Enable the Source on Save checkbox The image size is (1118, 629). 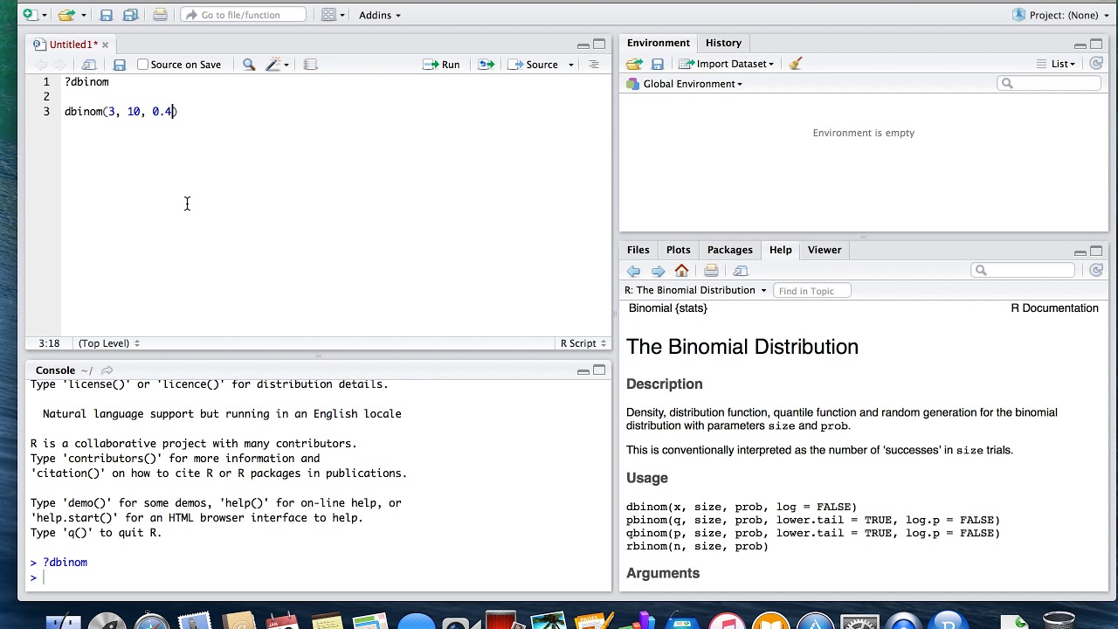click(143, 65)
